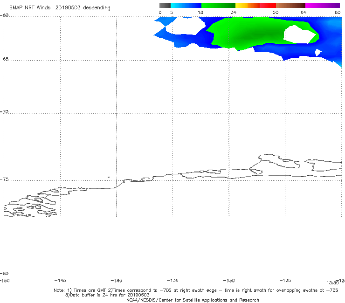Screen dimensions: 345x303
Task: Click the longitude label "-150"
Action: (5, 281)
